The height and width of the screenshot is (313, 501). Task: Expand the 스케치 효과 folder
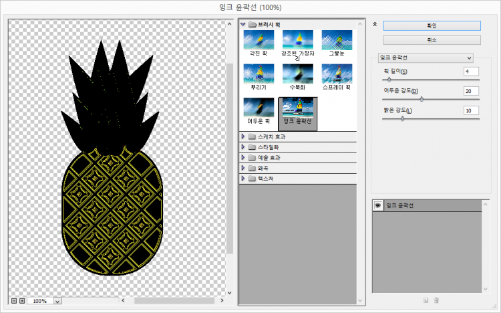click(x=243, y=136)
